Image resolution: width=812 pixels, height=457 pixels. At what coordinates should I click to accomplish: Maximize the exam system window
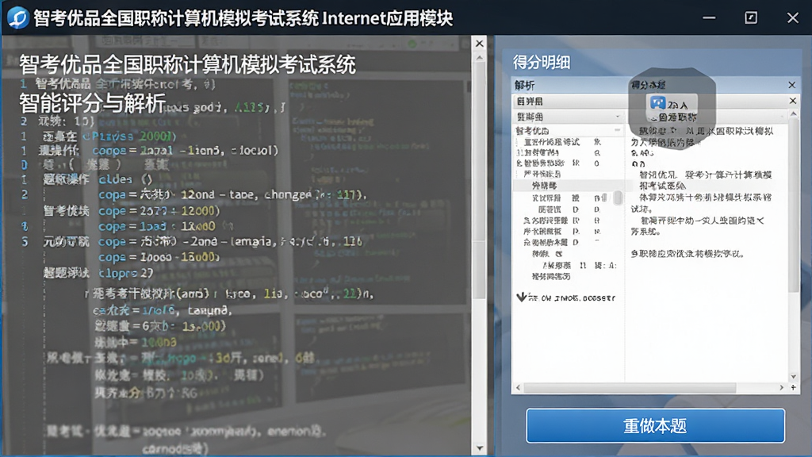pos(751,17)
